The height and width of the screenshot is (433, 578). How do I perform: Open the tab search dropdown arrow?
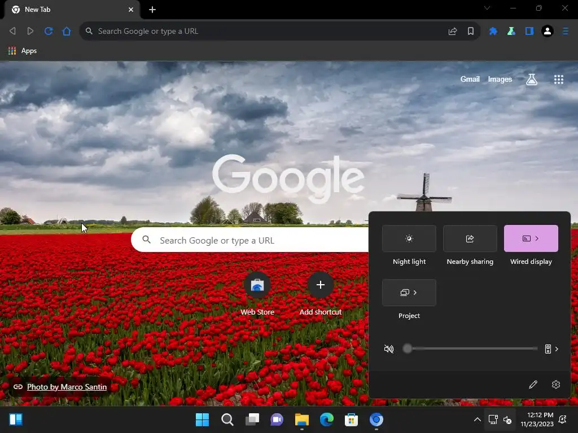tap(487, 8)
